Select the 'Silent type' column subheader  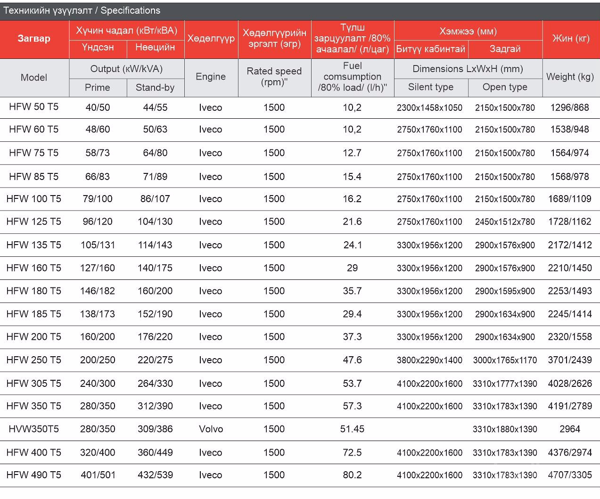click(x=431, y=87)
